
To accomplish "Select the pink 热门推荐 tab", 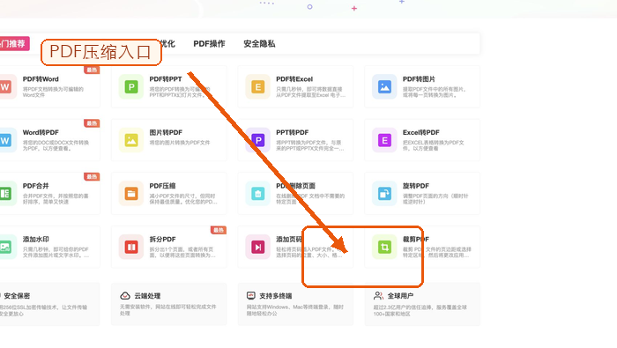I will [14, 44].
